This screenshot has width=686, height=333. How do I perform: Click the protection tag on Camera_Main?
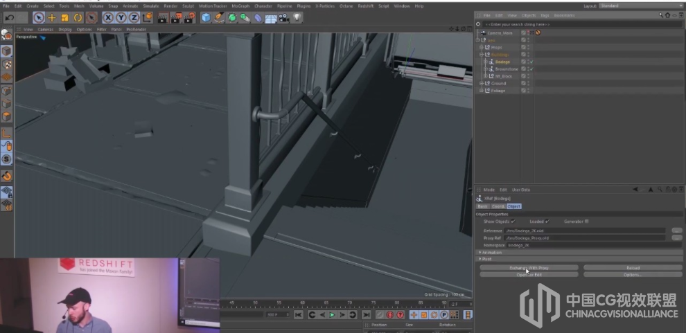538,33
